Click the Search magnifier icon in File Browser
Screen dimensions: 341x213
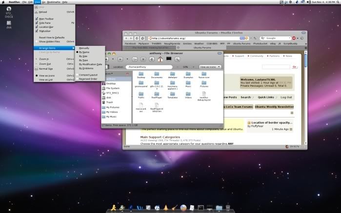(x=177, y=59)
